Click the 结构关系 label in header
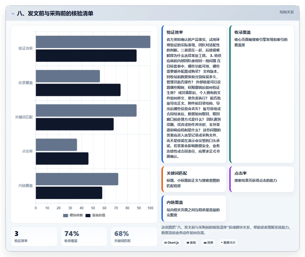The image size is (305, 257). [286, 12]
